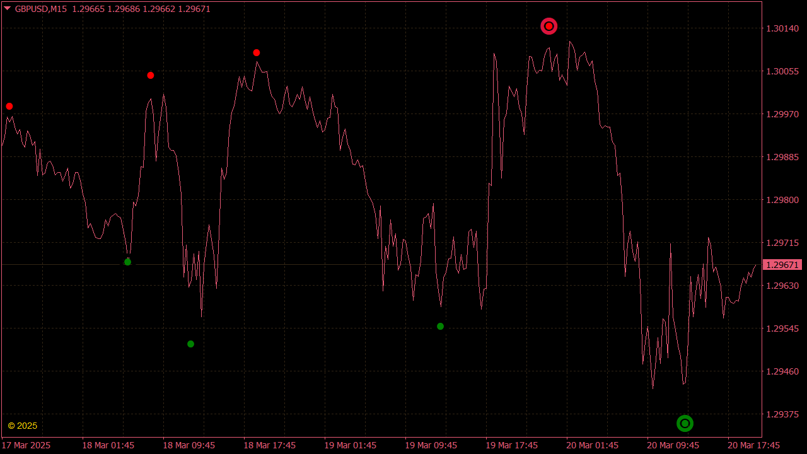
Task: Click the triangle arrow beside GBPUSD,M15 title
Action: [8, 9]
